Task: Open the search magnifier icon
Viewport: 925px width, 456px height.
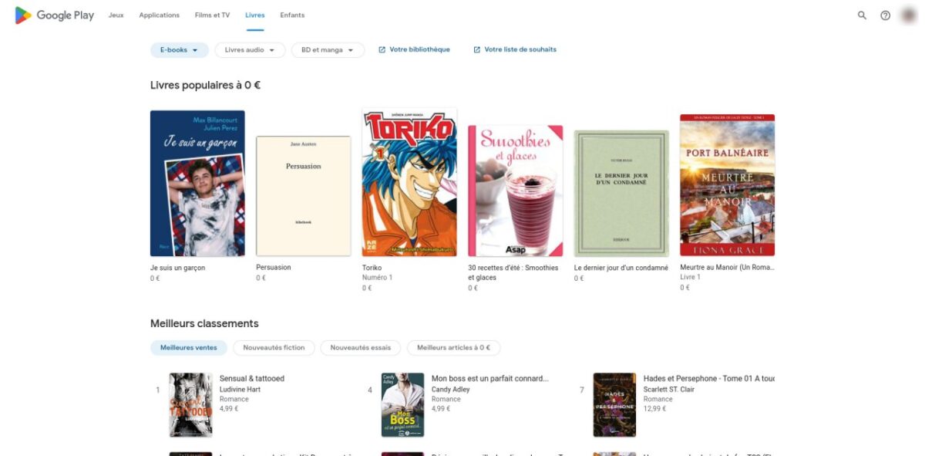Action: 862,15
